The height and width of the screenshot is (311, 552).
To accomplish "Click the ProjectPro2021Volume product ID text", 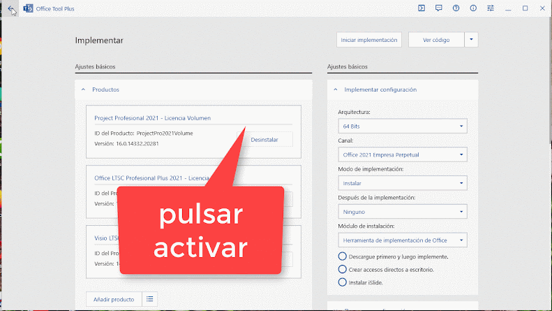I will pos(165,133).
